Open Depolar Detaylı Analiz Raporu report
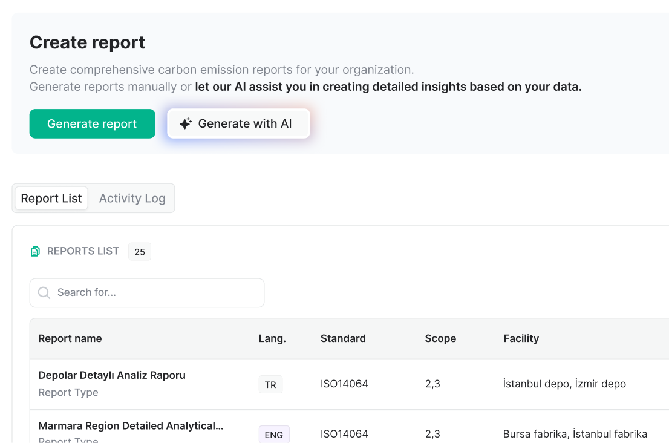This screenshot has width=669, height=443. point(112,375)
